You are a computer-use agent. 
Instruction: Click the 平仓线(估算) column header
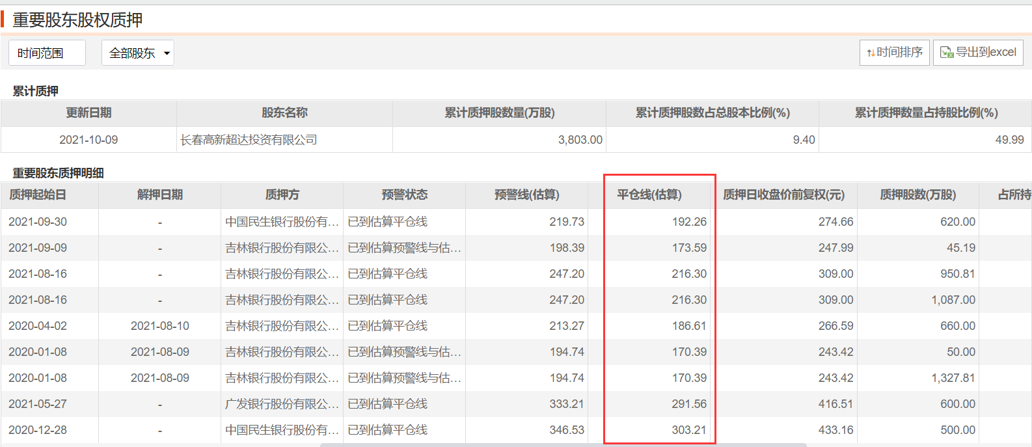pyautogui.click(x=649, y=195)
